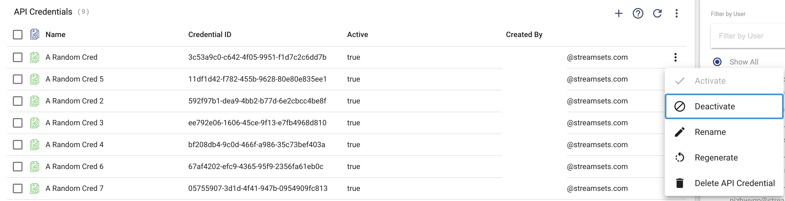
Task: Select the Show All radio button
Action: tap(717, 62)
